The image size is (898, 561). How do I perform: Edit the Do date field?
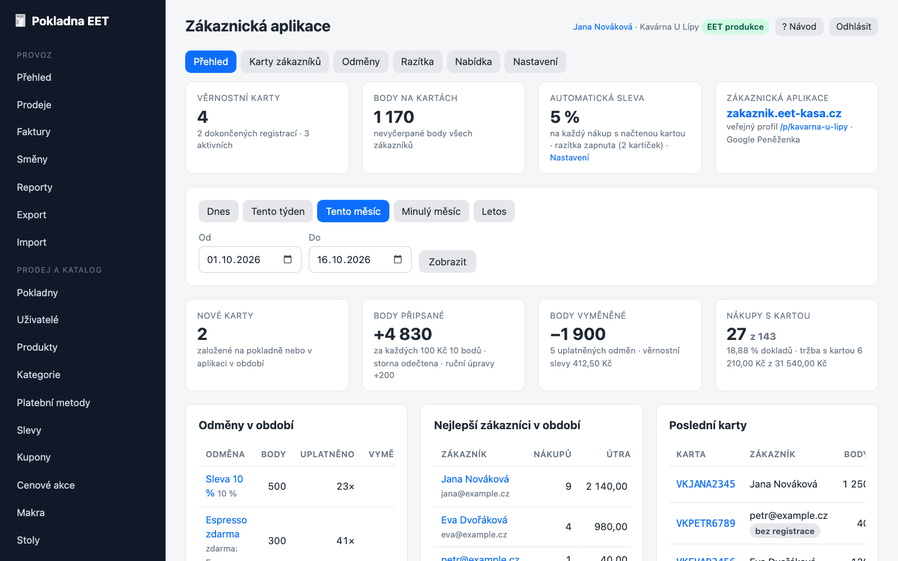(x=360, y=260)
